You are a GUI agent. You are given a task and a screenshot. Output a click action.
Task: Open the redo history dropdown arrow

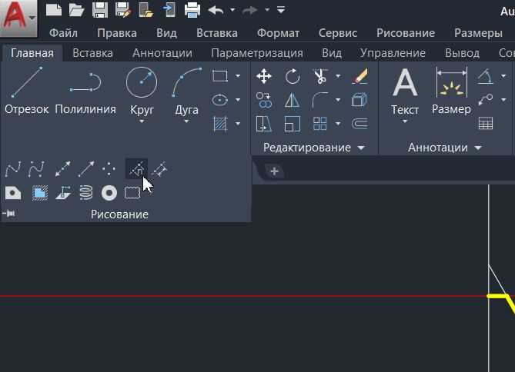[267, 10]
